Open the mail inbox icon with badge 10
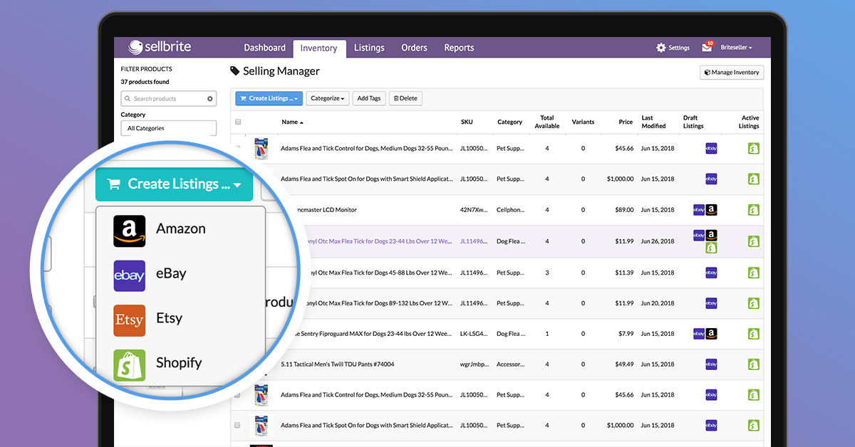The width and height of the screenshot is (855, 447). click(x=708, y=47)
